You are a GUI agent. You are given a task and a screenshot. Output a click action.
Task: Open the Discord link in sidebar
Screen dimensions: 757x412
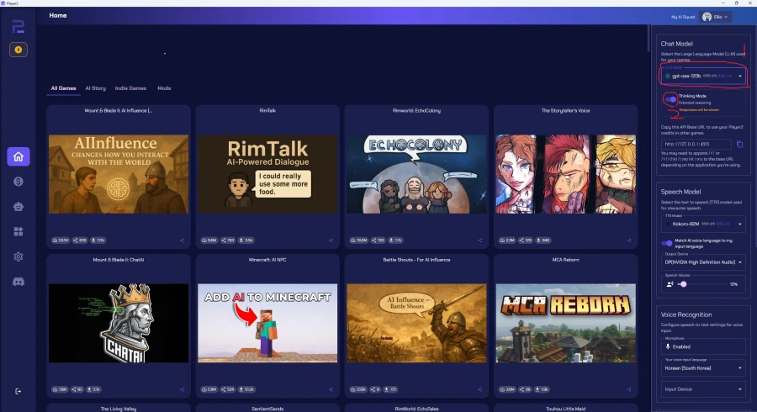coord(19,282)
